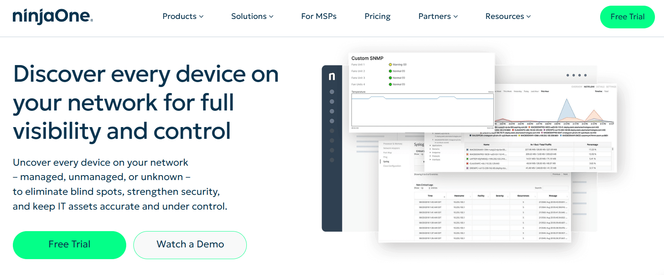Open the Pricing page

377,16
